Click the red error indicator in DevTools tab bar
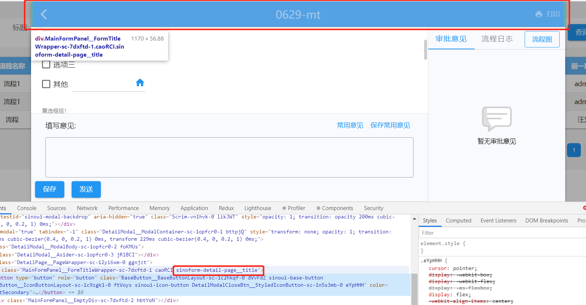This screenshot has height=305, width=586. [584, 207]
